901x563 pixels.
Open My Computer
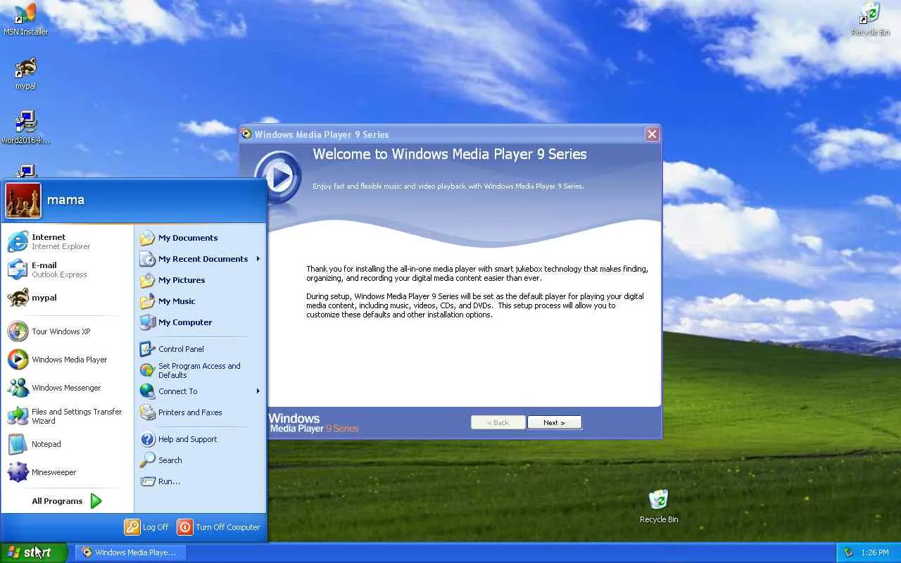tap(200, 322)
